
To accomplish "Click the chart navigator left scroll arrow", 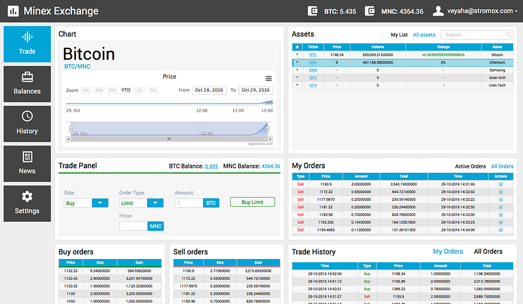I will coord(69,139).
